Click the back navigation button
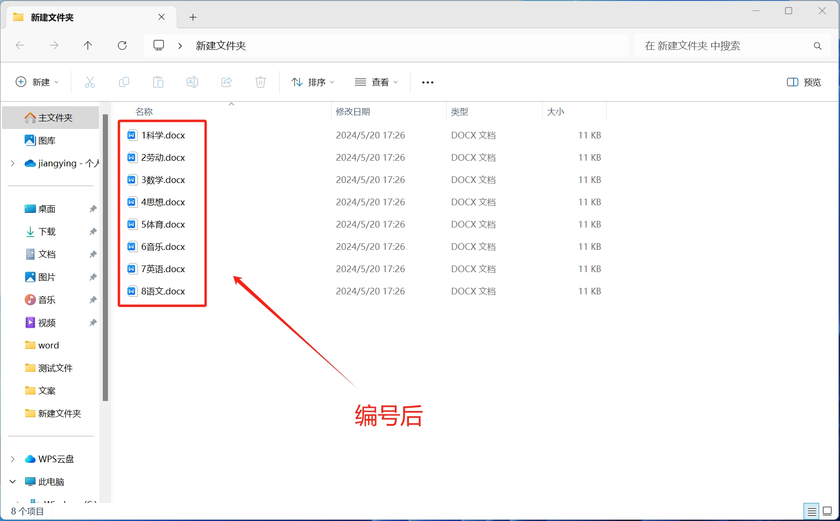The height and width of the screenshot is (521, 840). 20,45
